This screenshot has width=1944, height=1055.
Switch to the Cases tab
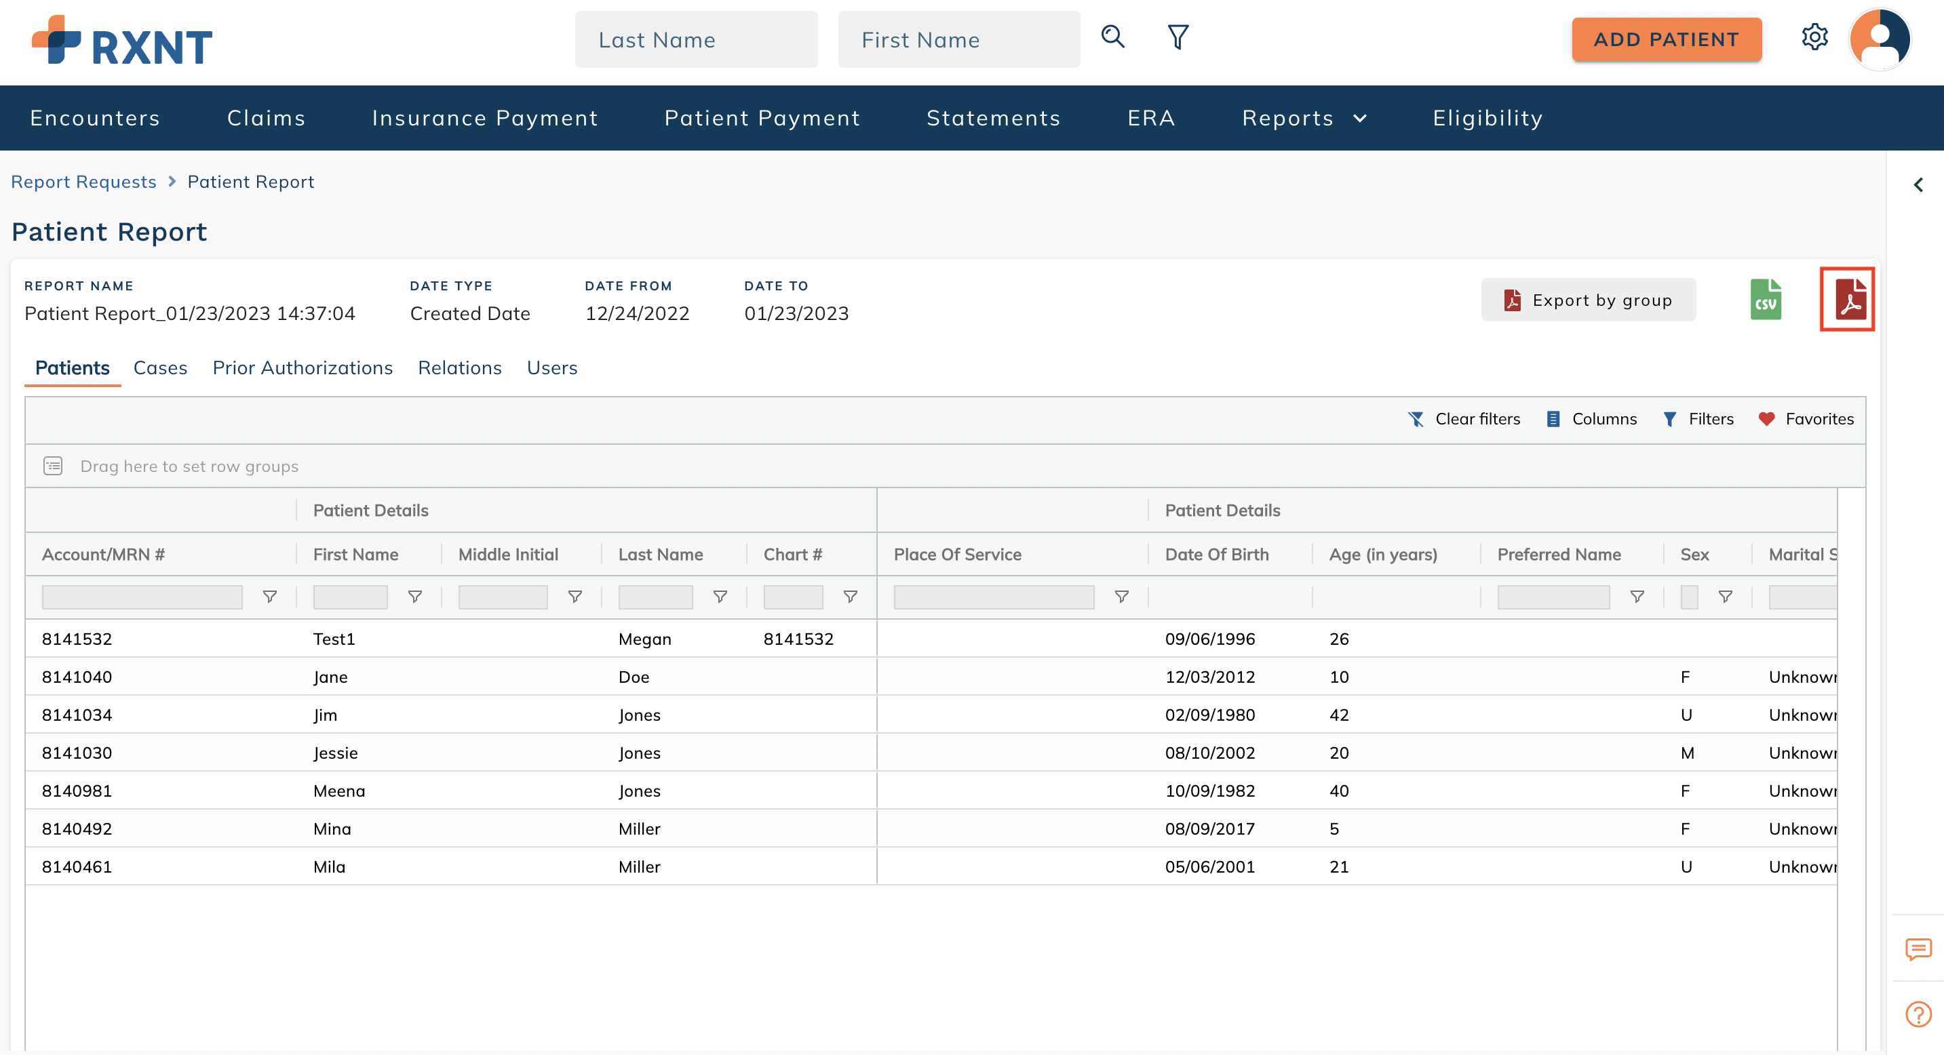tap(160, 368)
